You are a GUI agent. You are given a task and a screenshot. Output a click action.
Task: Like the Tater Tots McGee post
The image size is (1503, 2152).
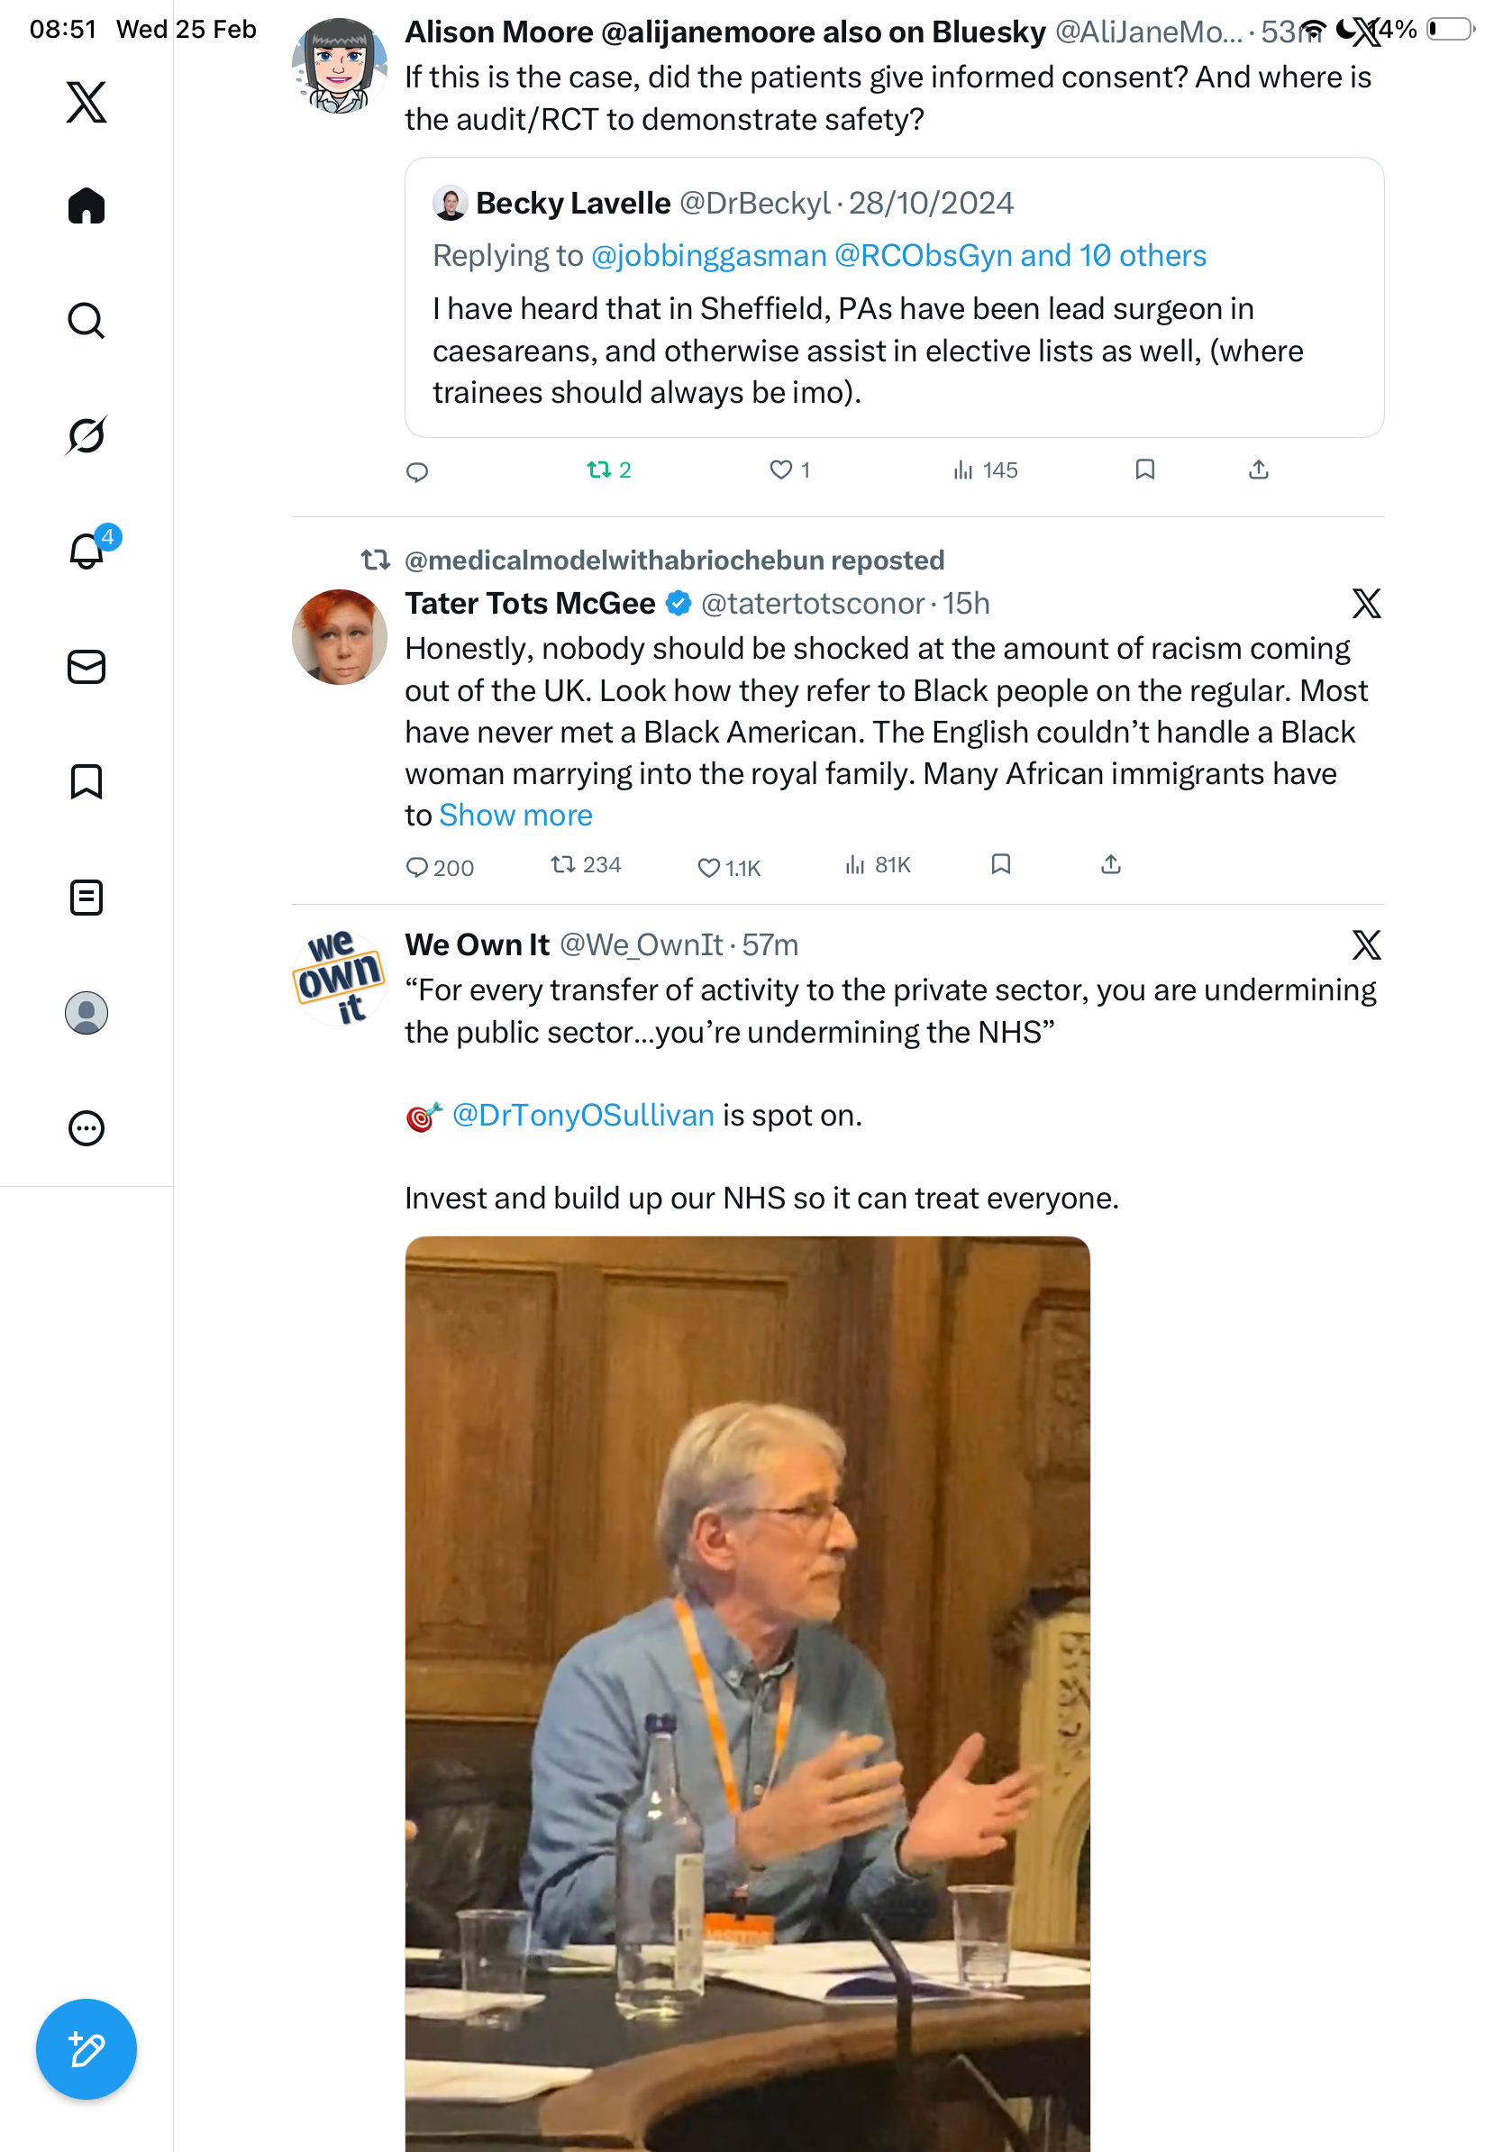[709, 867]
